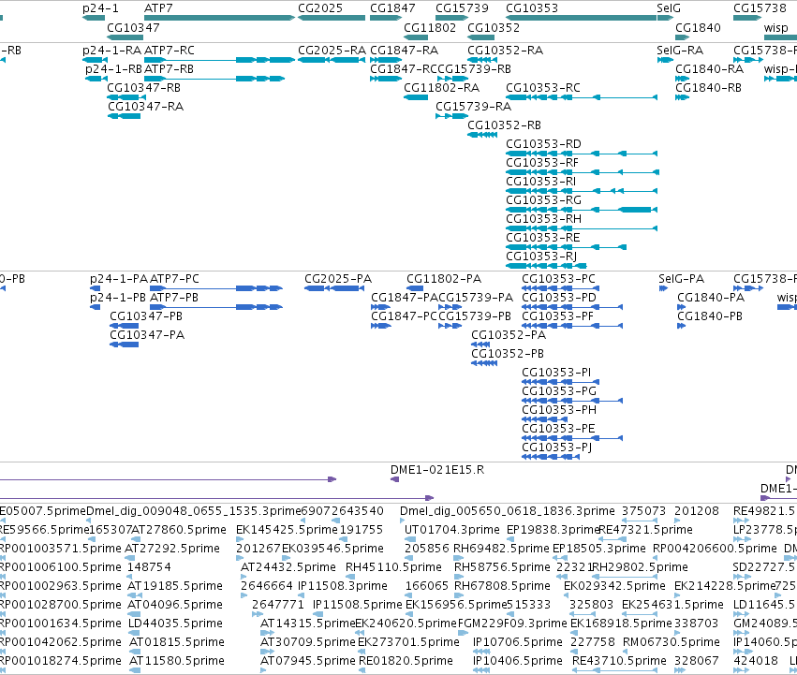
Task: Click the CG2025 gene label
Action: (x=320, y=8)
